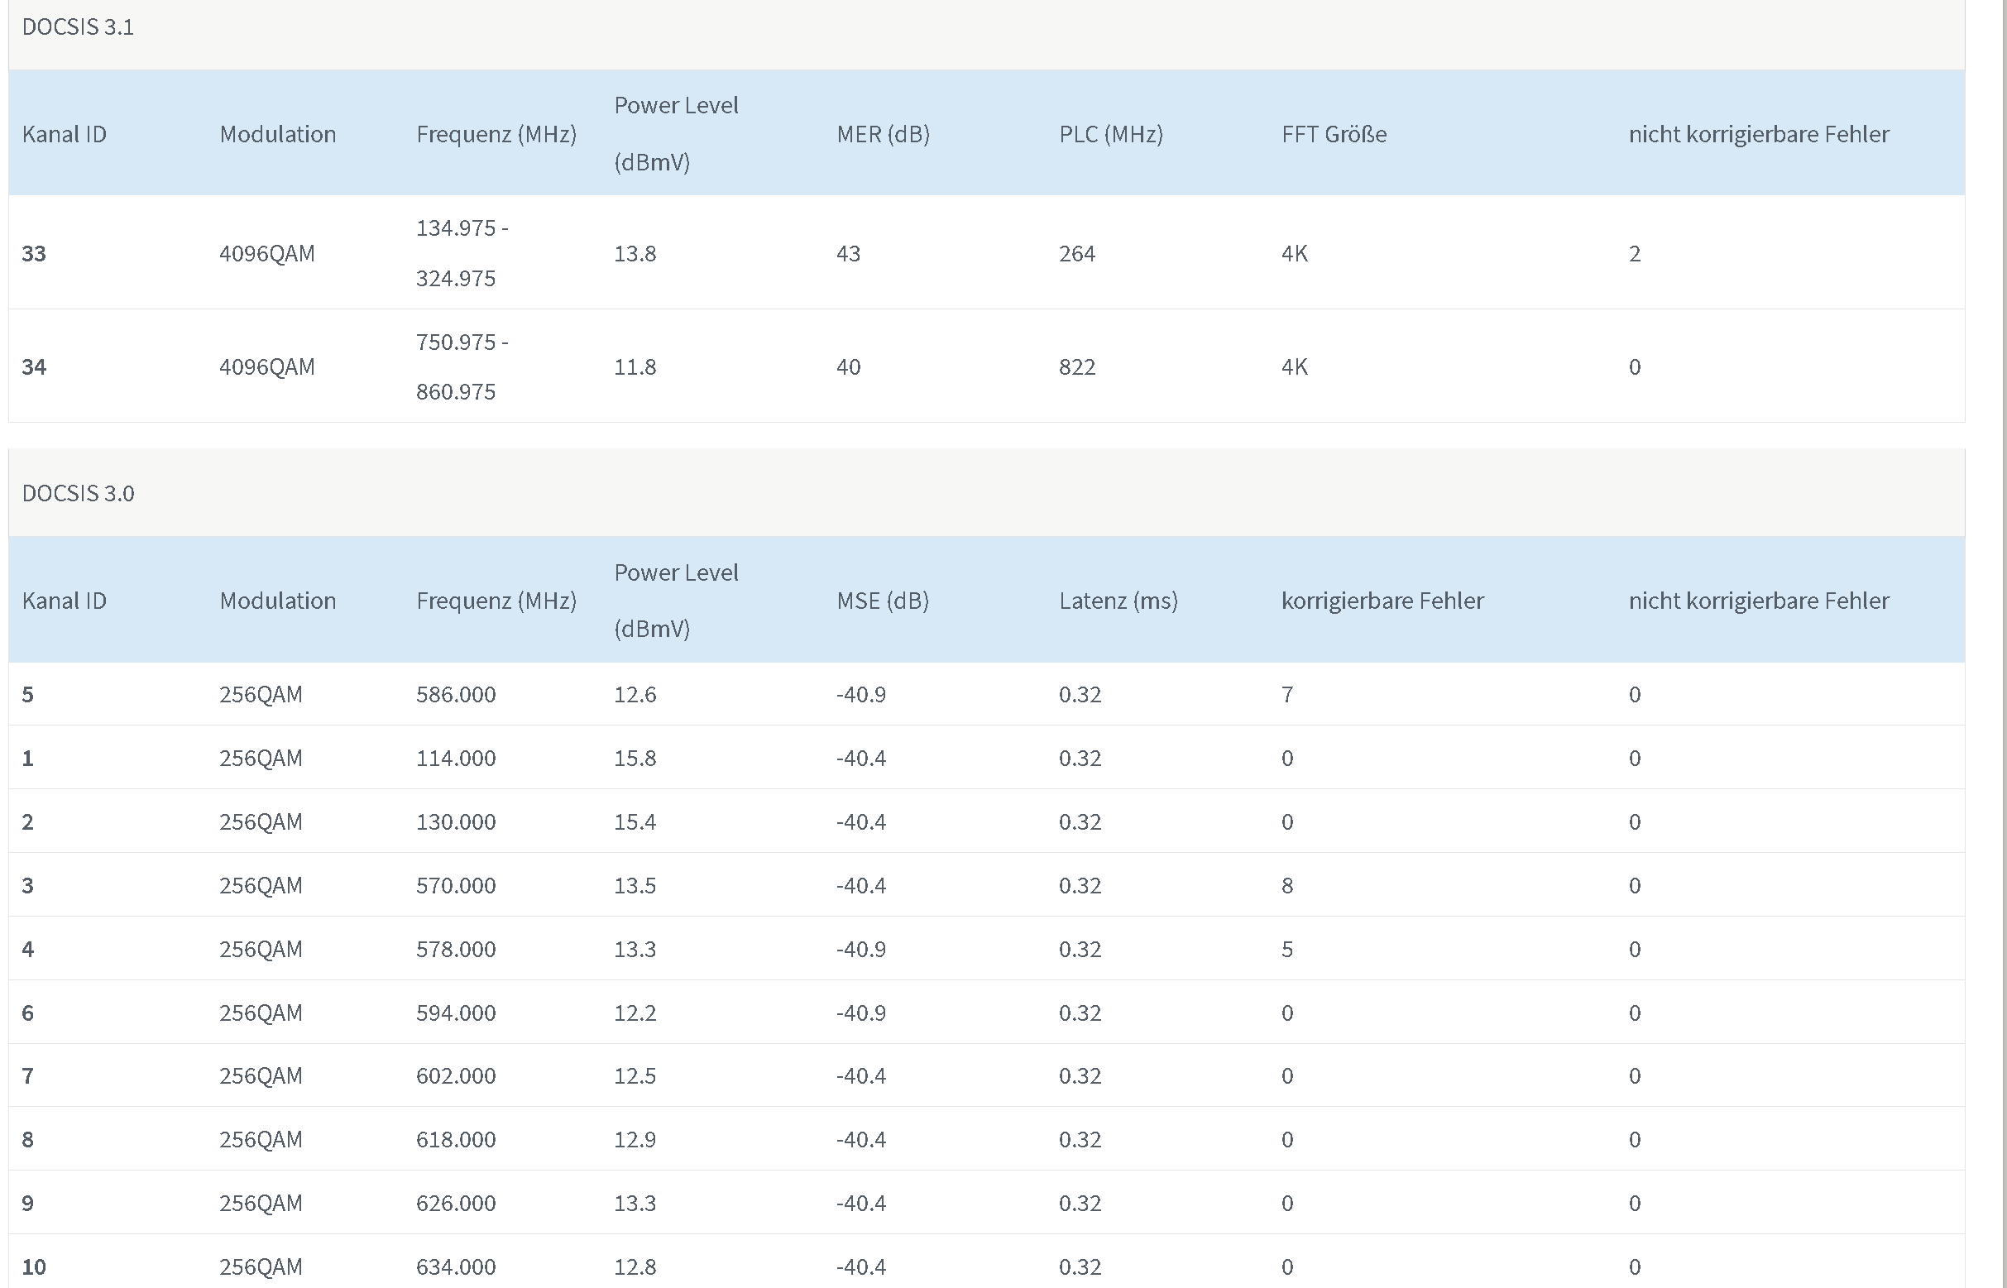
Task: Select Kanal ID 33 row label
Action: point(34,253)
